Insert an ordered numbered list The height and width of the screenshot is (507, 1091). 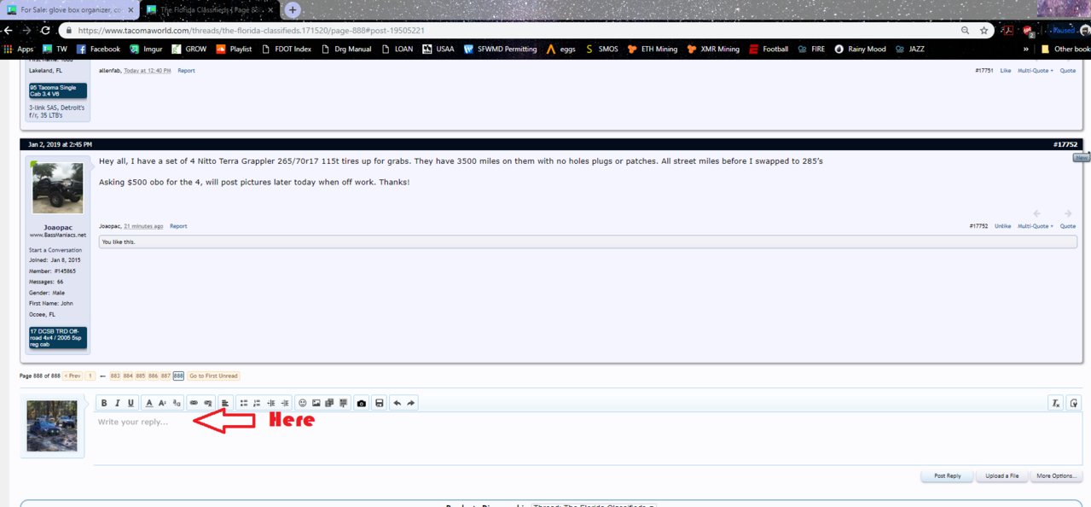[257, 403]
